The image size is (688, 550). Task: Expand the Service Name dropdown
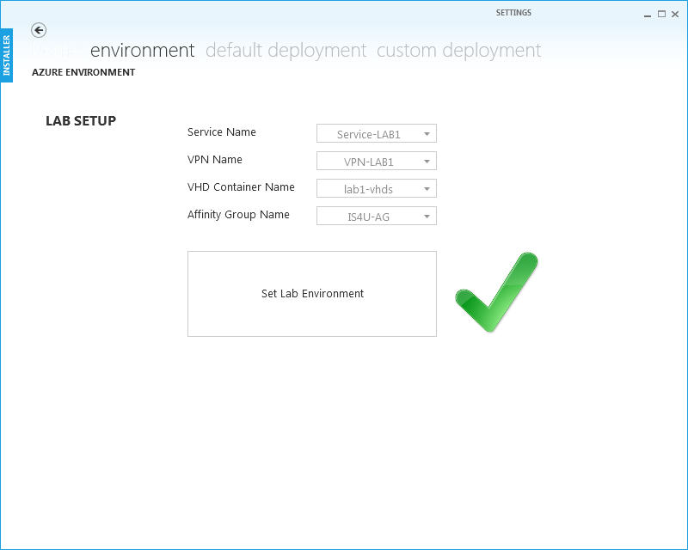[377, 133]
